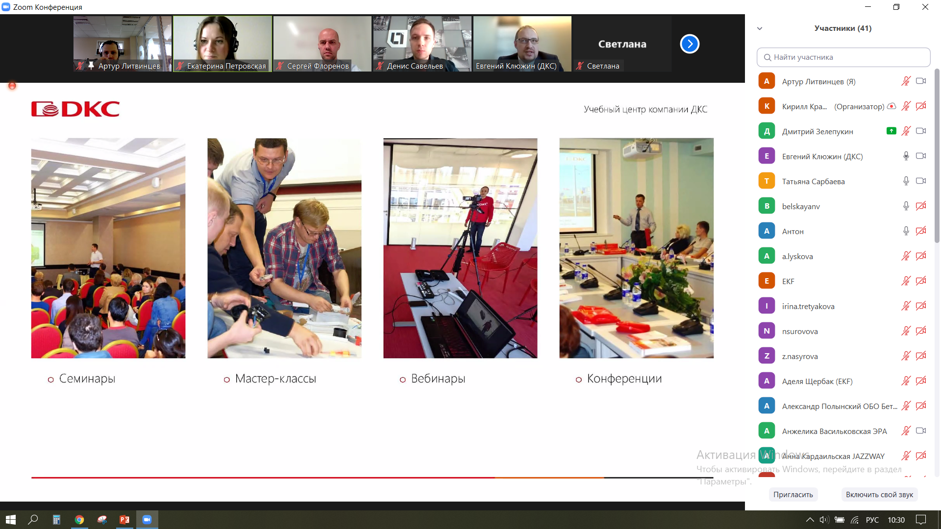Select participant irina.tretyakova in the list
This screenshot has height=529, width=941.
[808, 306]
